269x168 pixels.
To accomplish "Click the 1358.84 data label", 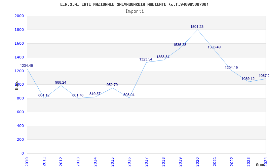I will coord(163,57).
